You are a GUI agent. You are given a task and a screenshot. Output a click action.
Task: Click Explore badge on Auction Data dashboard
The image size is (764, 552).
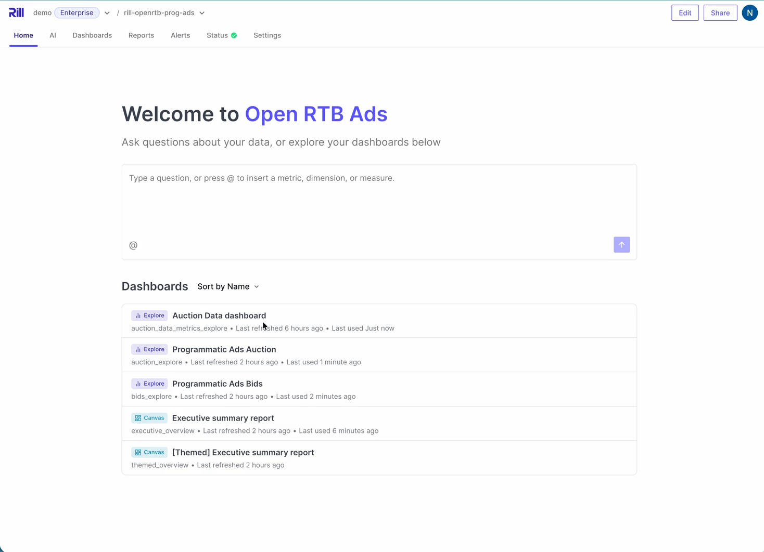(149, 316)
